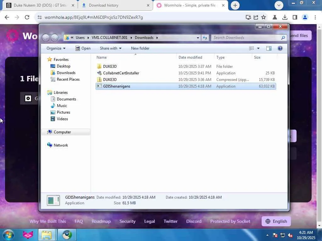This screenshot has height=241, width=322.
Task: Click the muted volume tray icon
Action: (x=290, y=235)
